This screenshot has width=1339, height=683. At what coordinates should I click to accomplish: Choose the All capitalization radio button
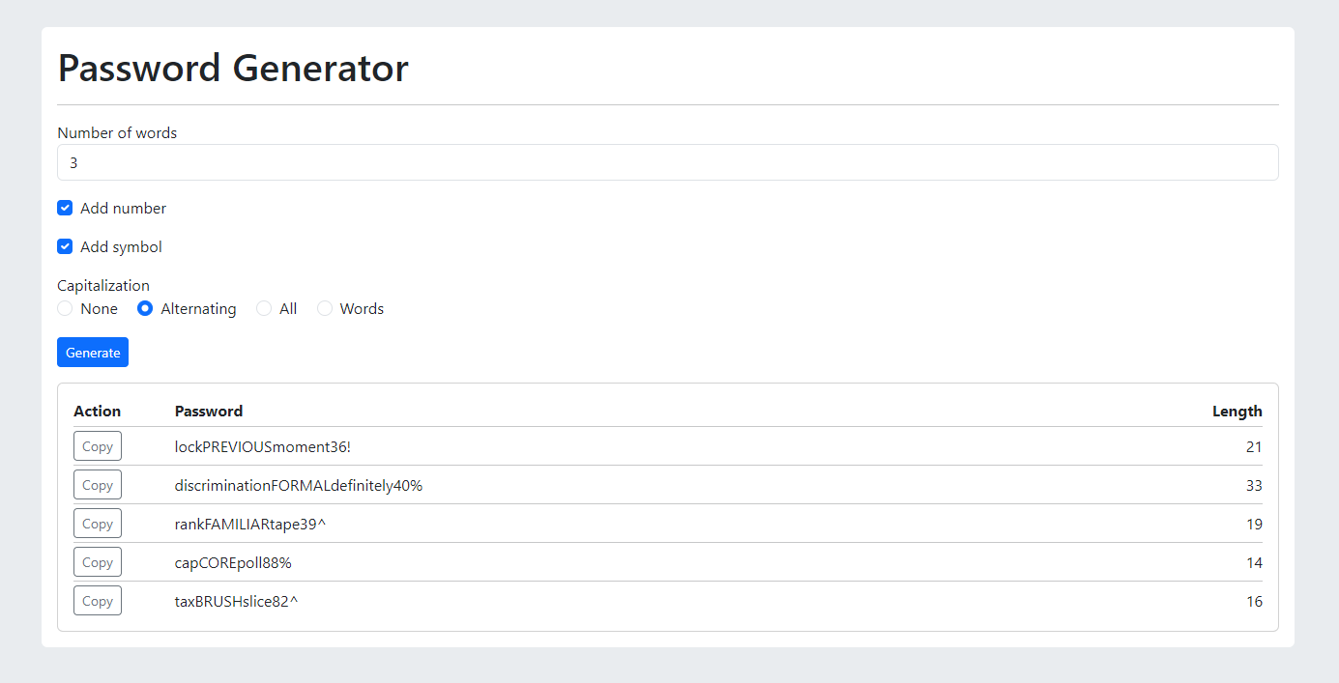263,308
